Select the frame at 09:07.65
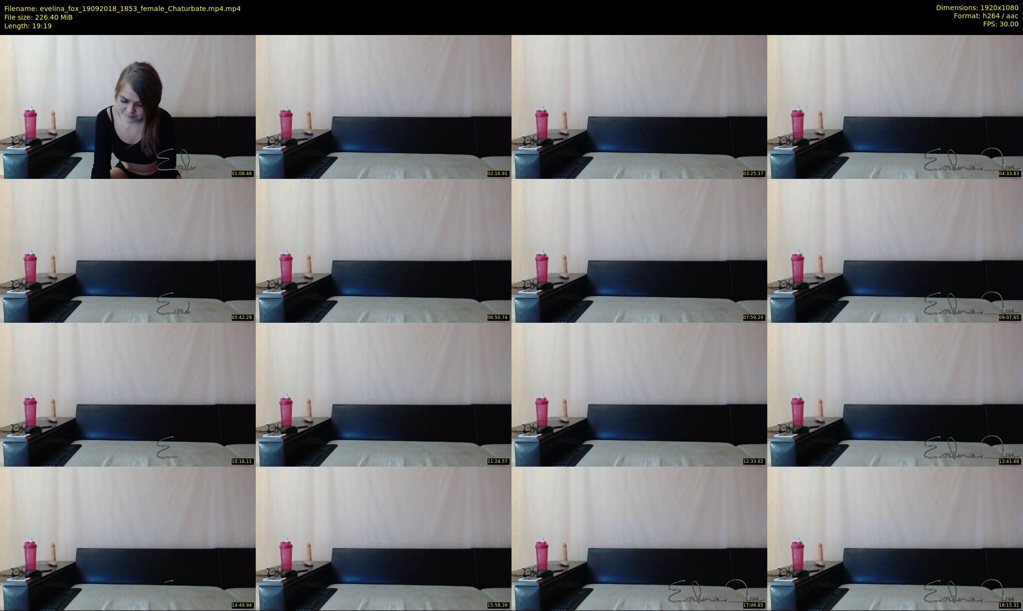The height and width of the screenshot is (611, 1023). point(895,250)
